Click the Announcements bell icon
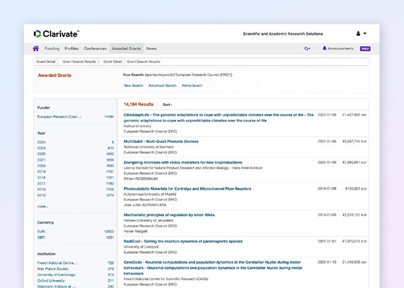 (x=324, y=48)
